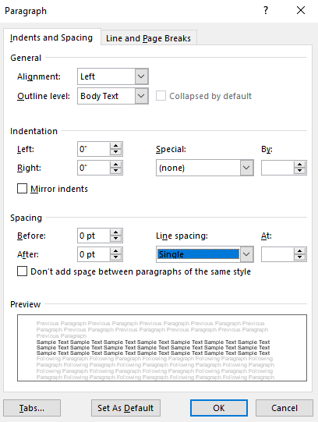Open the Tabs... button

pyautogui.click(x=32, y=408)
